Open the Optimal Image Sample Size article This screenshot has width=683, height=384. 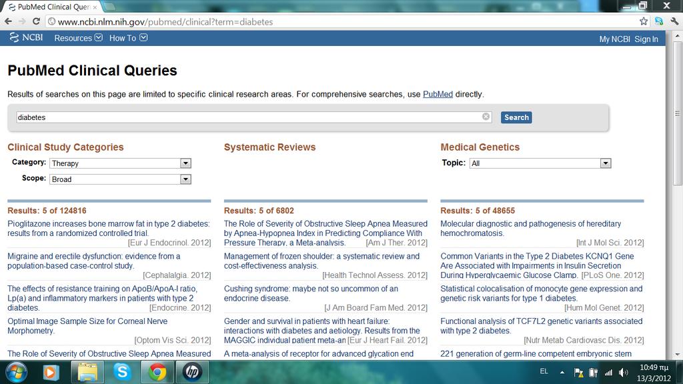pos(87,325)
